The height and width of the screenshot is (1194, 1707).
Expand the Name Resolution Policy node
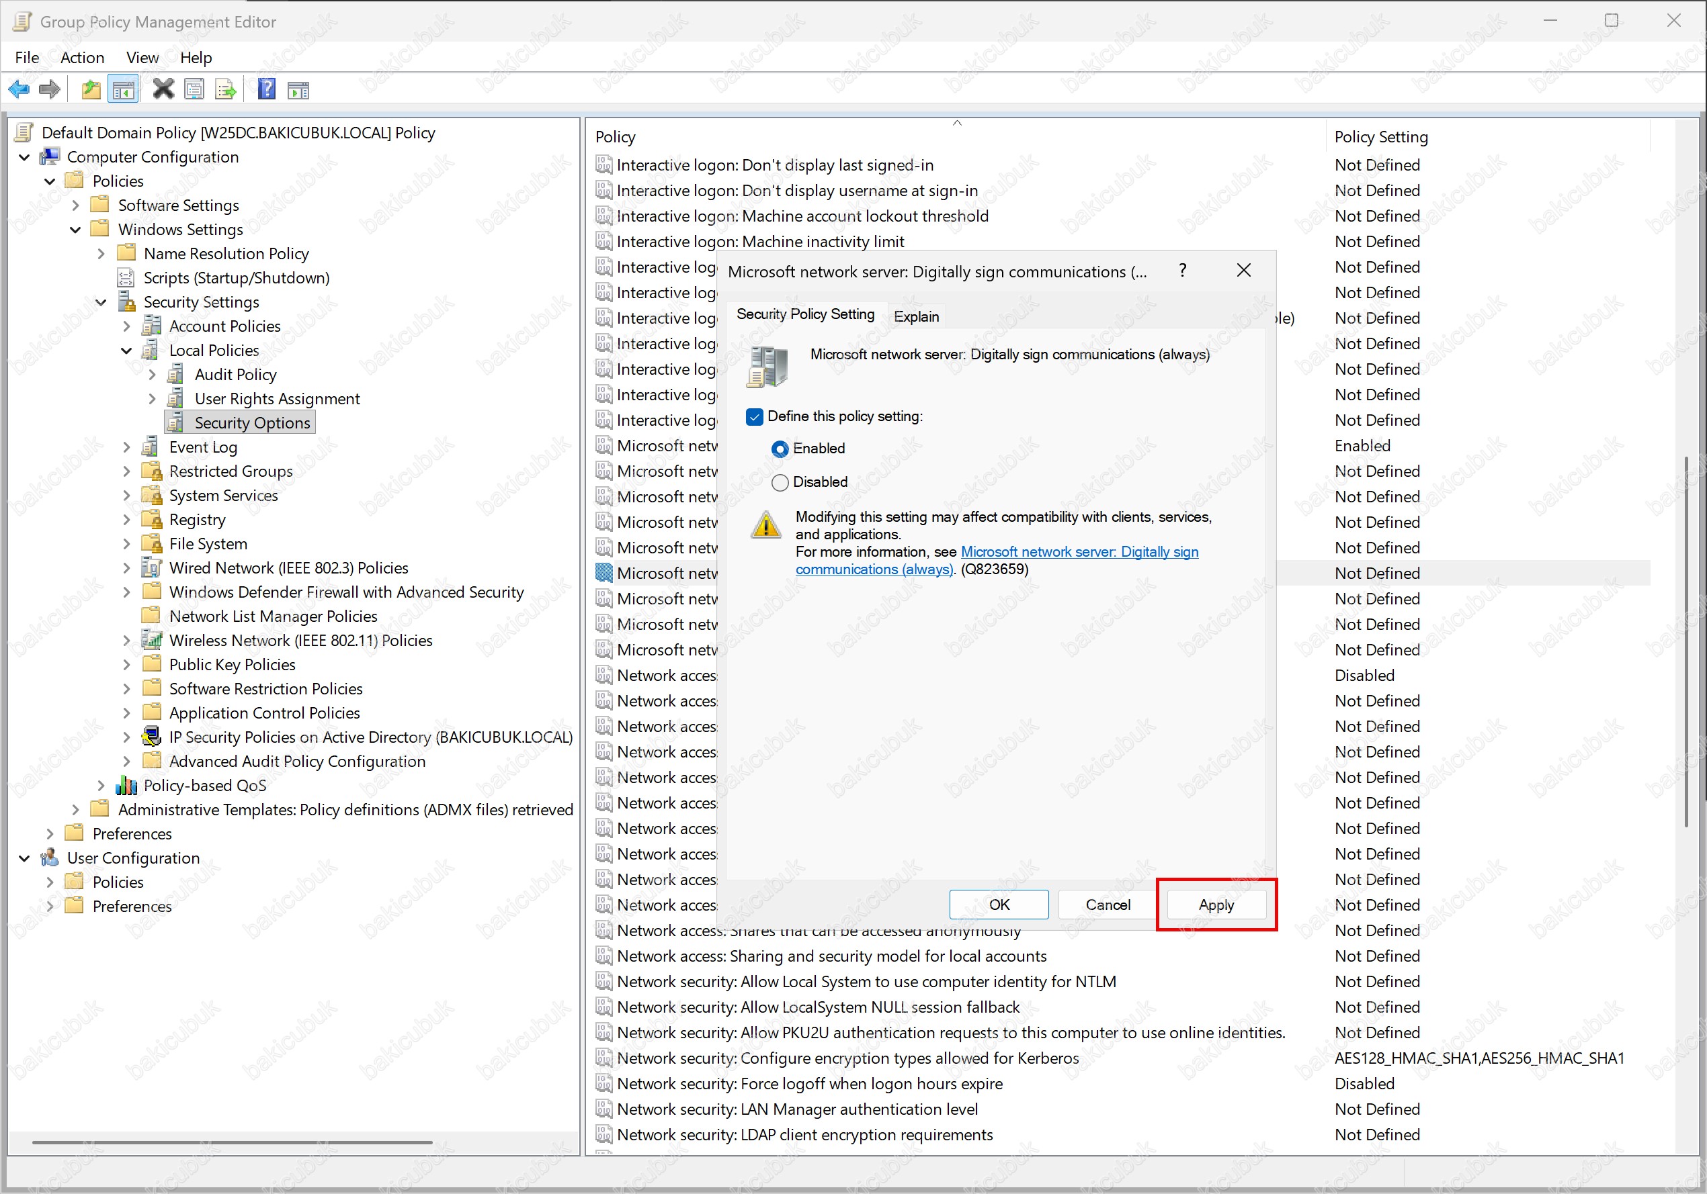click(101, 254)
